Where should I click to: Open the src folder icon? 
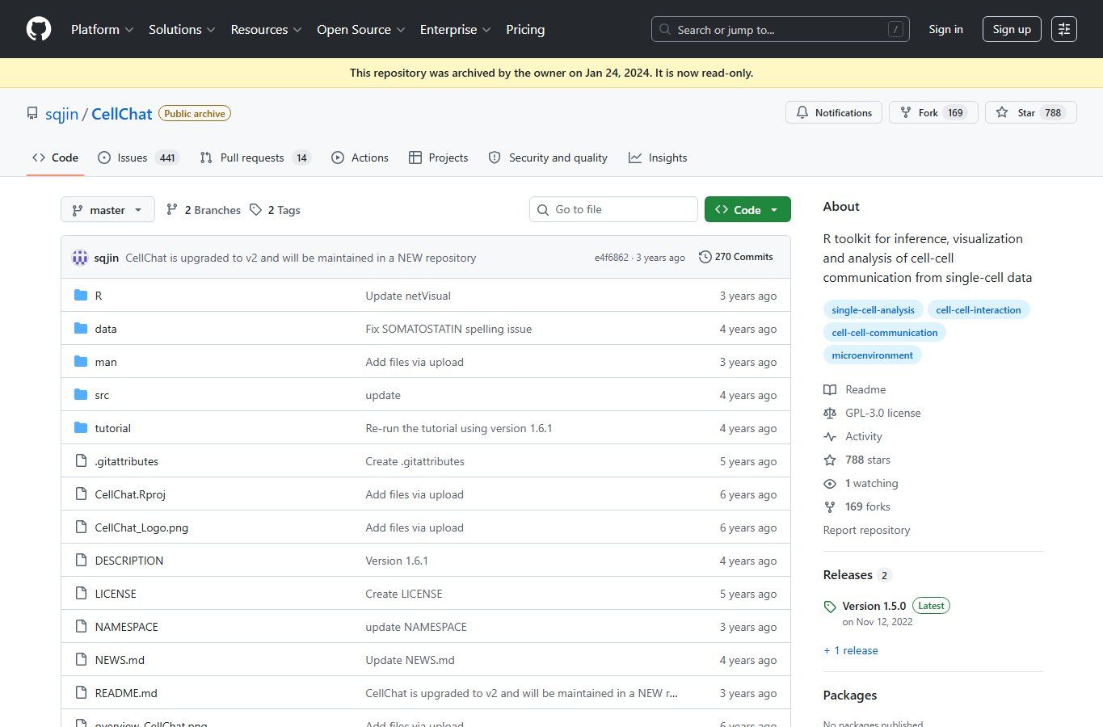point(81,395)
